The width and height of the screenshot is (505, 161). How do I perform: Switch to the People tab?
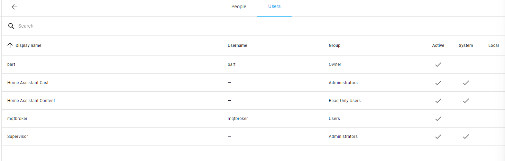[239, 7]
